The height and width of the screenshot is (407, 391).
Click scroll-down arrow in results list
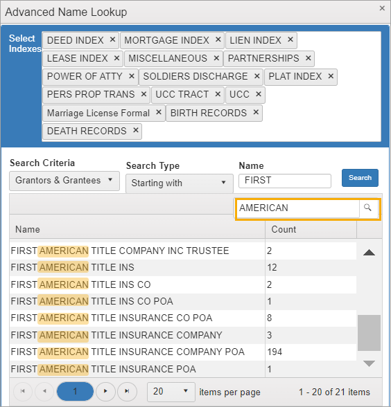tap(369, 363)
